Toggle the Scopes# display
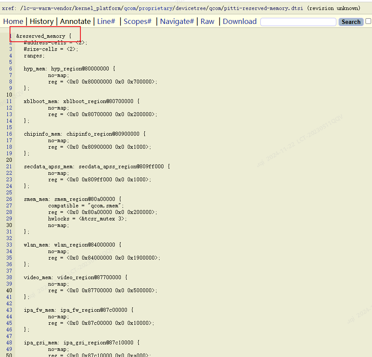Image resolution: width=372 pixels, height=357 pixels. [137, 21]
